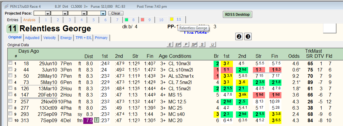Open horse tab 2
This screenshot has width=343, height=126.
pyautogui.click(x=58, y=20)
